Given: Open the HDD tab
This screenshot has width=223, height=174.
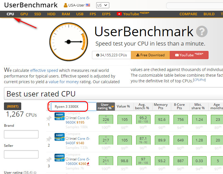Looking at the screenshot, I should tap(51, 14).
